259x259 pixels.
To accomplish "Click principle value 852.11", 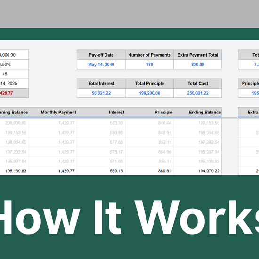I will point(164,142).
